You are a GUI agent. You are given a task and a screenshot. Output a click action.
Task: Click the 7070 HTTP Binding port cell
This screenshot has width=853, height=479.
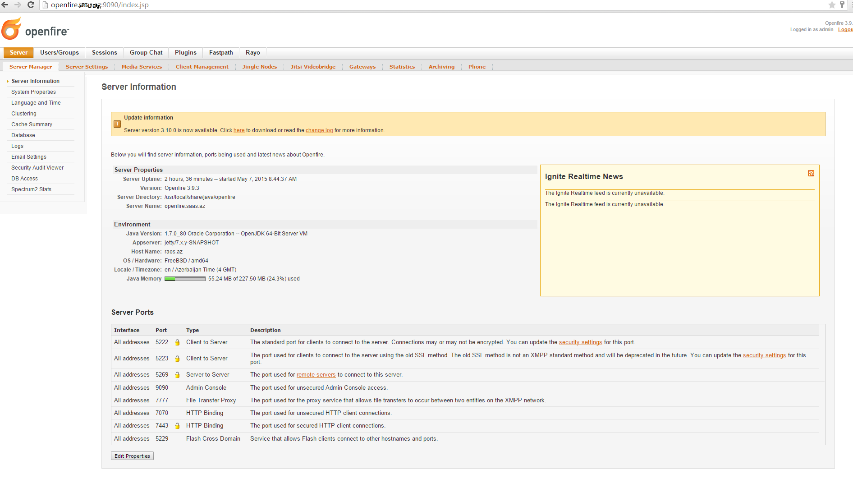point(162,413)
